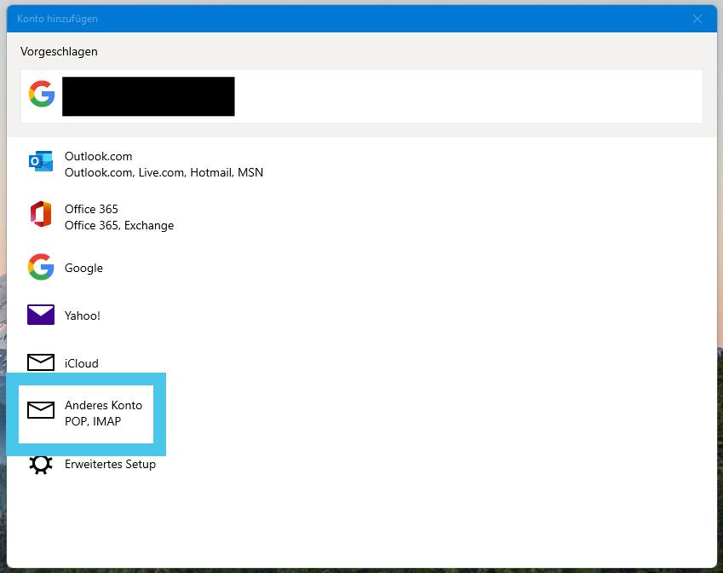The height and width of the screenshot is (573, 723).
Task: Choose the iCloud account option text
Action: (81, 363)
